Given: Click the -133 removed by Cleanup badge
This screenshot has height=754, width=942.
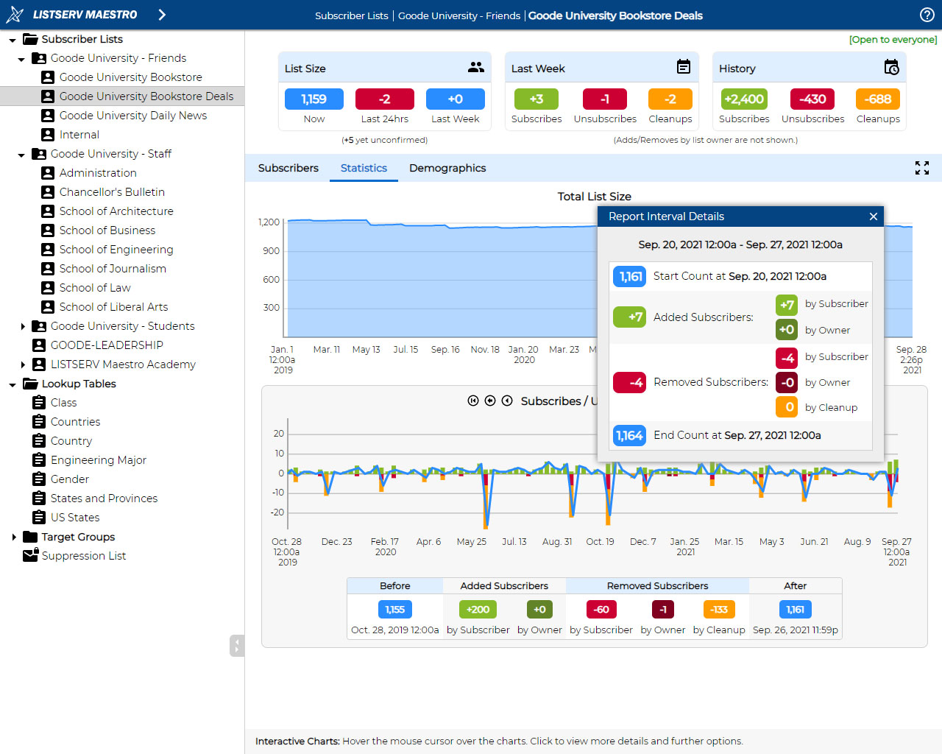Looking at the screenshot, I should 719,610.
